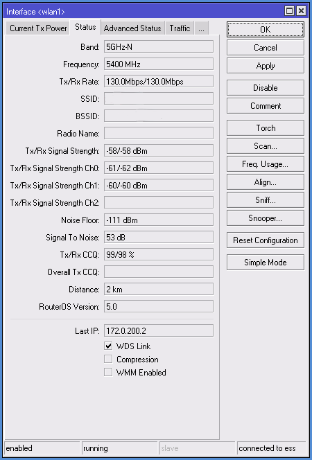Enable the Compression checkbox
312x460 pixels.
(108, 359)
